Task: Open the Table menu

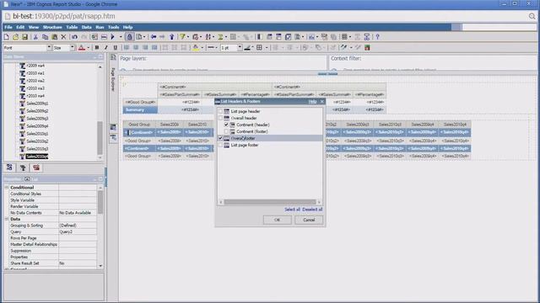Action: pos(72,27)
